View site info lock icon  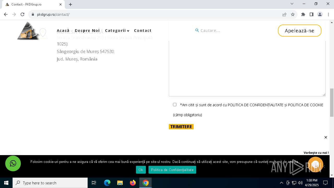coord(33,14)
